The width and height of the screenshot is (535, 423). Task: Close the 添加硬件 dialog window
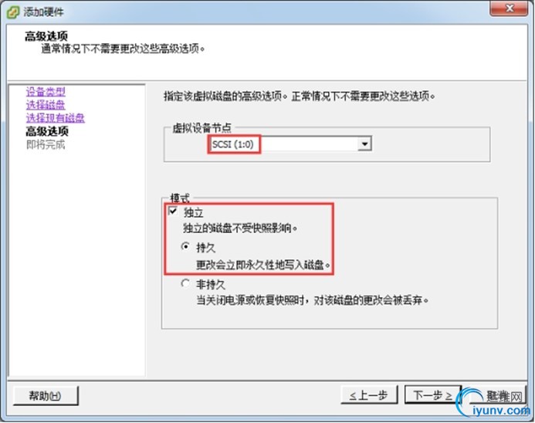[x=509, y=8]
